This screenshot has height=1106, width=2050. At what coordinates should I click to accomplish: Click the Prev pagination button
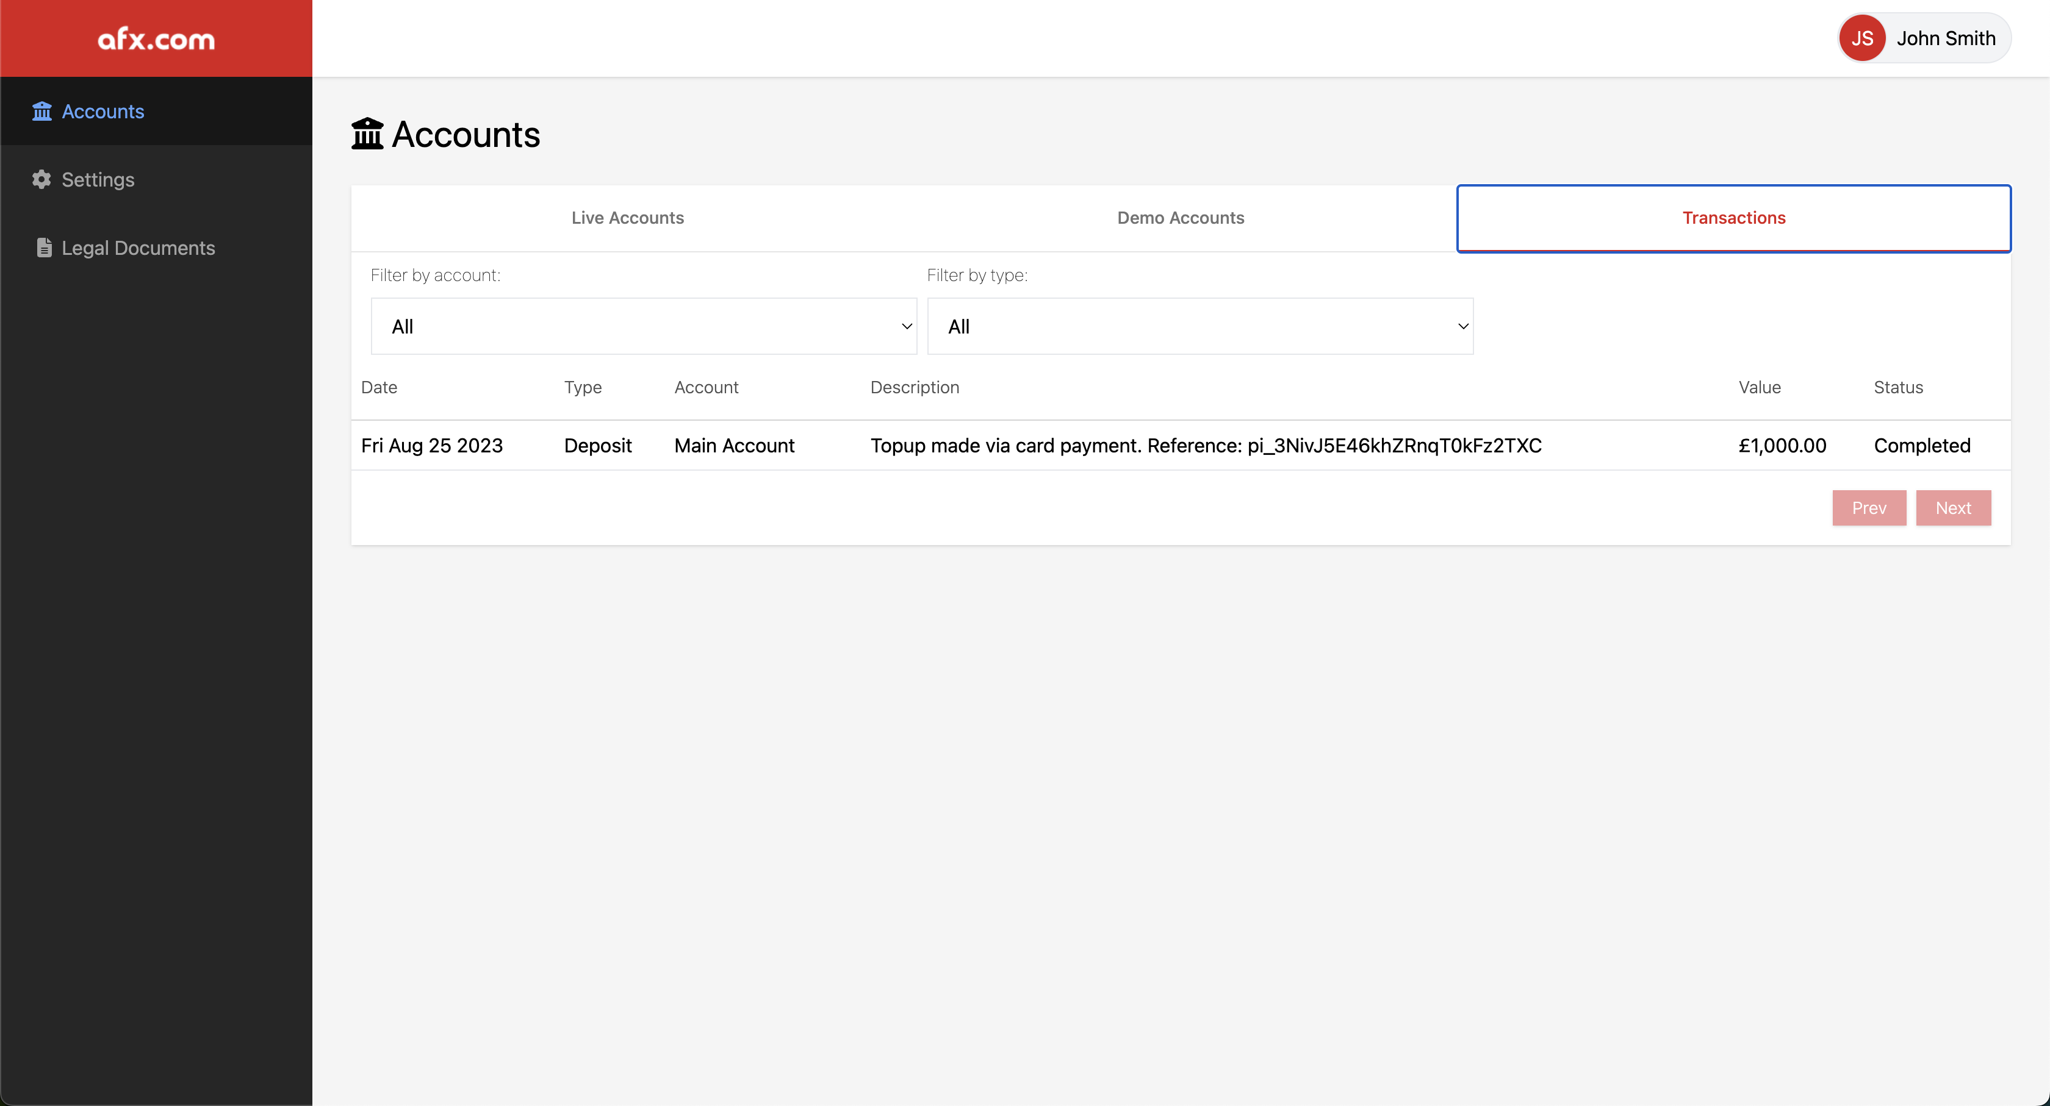click(x=1869, y=507)
